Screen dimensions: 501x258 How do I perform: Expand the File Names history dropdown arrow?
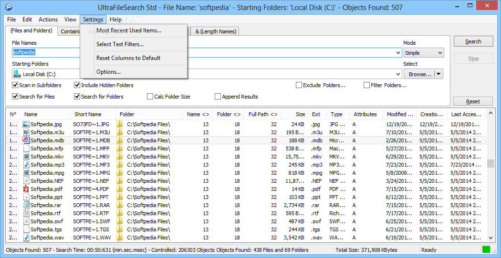point(398,53)
